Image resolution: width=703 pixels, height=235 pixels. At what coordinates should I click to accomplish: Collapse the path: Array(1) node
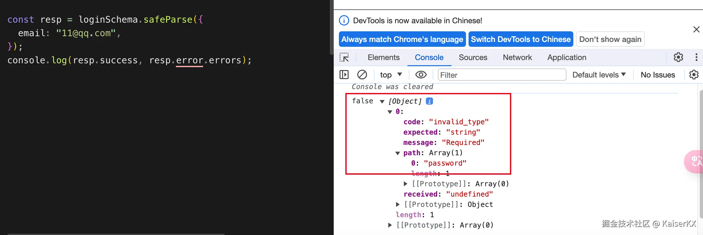397,153
